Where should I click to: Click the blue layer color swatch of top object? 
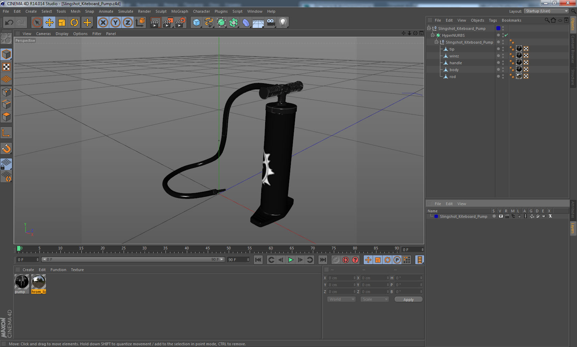pyautogui.click(x=498, y=29)
